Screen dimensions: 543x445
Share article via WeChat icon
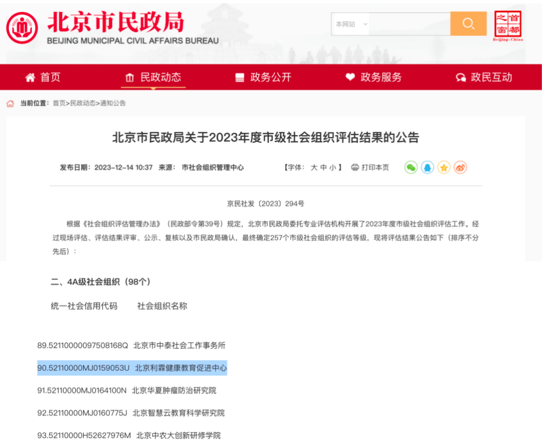pyautogui.click(x=411, y=167)
